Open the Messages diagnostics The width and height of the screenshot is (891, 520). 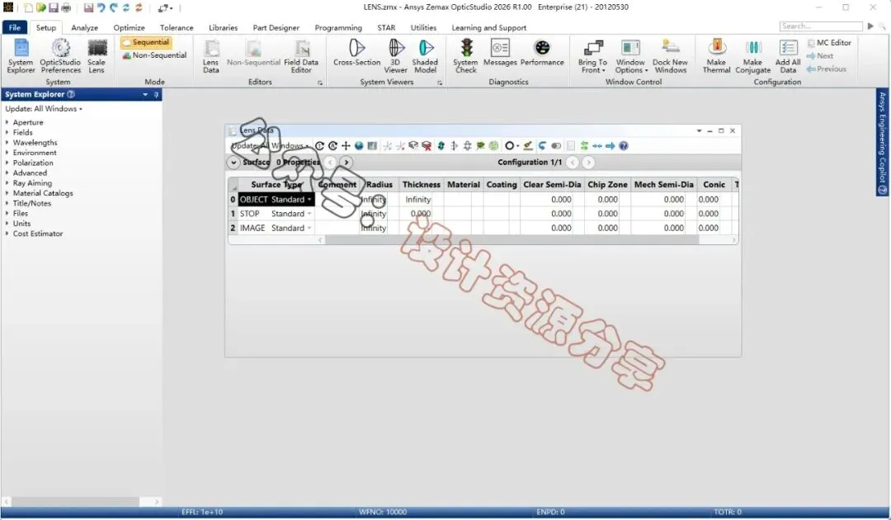click(500, 52)
